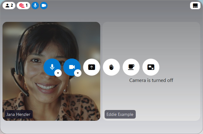Select the Eddie Example name label

pyautogui.click(x=120, y=114)
